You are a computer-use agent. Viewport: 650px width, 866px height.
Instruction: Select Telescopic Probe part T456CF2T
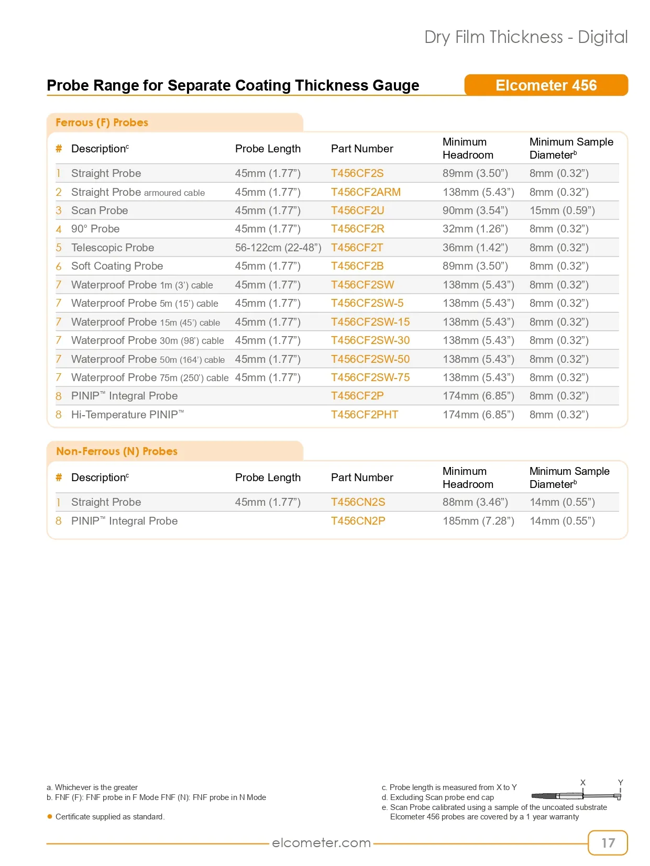(357, 248)
